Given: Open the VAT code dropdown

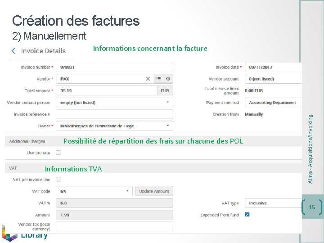Looking at the screenshot, I should click(x=94, y=191).
